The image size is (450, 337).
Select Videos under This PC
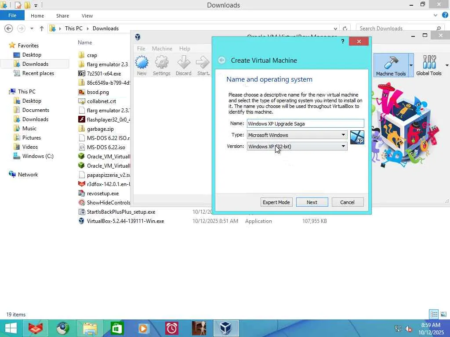click(x=30, y=147)
